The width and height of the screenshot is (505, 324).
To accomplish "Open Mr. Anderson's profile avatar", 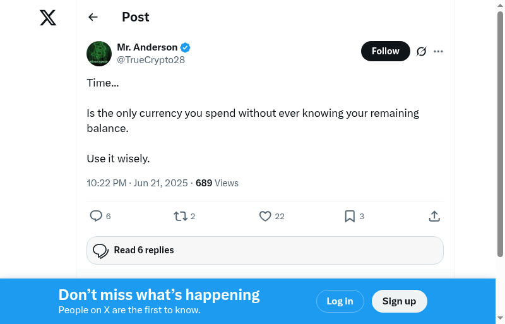I will click(x=99, y=54).
